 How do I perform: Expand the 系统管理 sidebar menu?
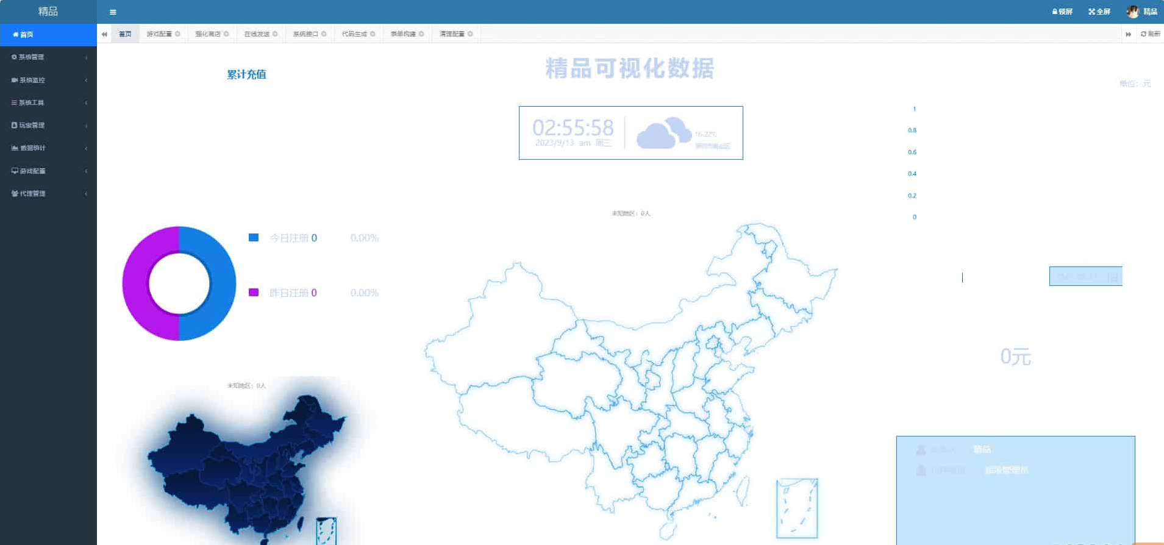[48, 57]
